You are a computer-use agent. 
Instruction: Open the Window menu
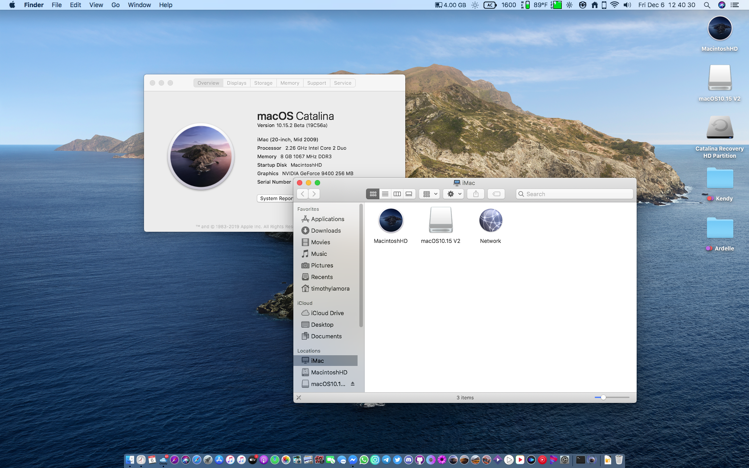click(x=139, y=5)
